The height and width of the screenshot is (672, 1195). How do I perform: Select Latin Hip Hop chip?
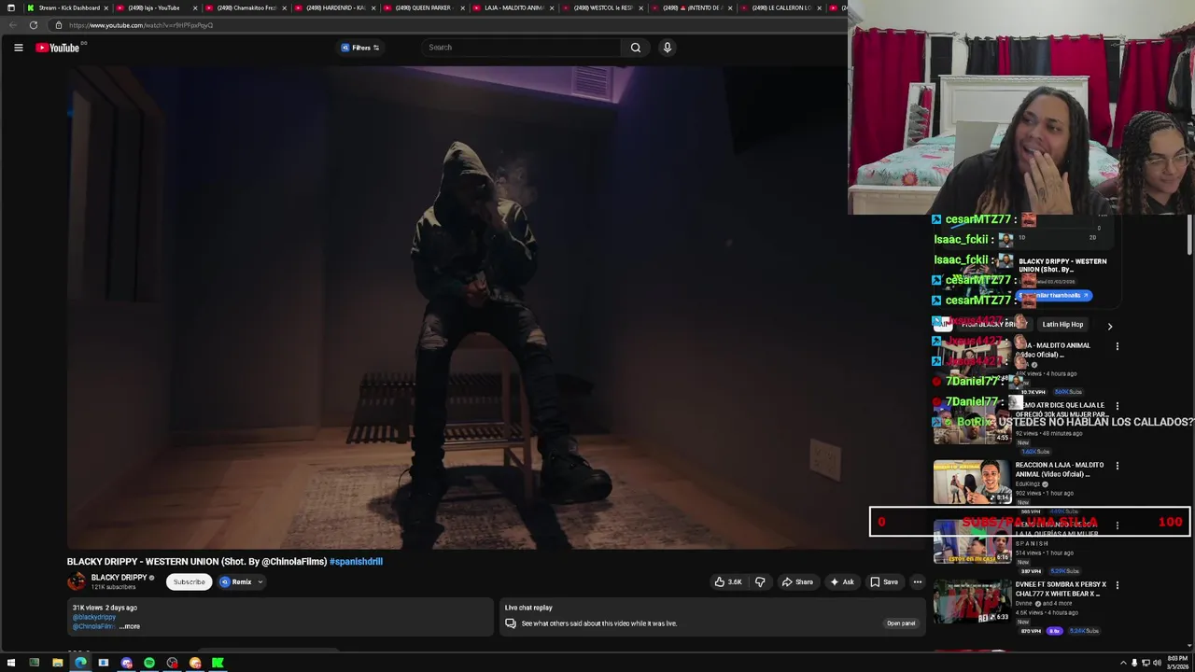tap(1062, 325)
